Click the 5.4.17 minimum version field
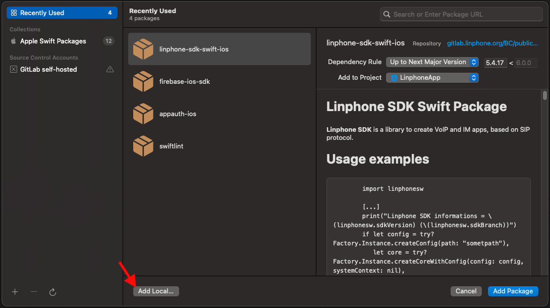550x308 pixels. [x=495, y=63]
